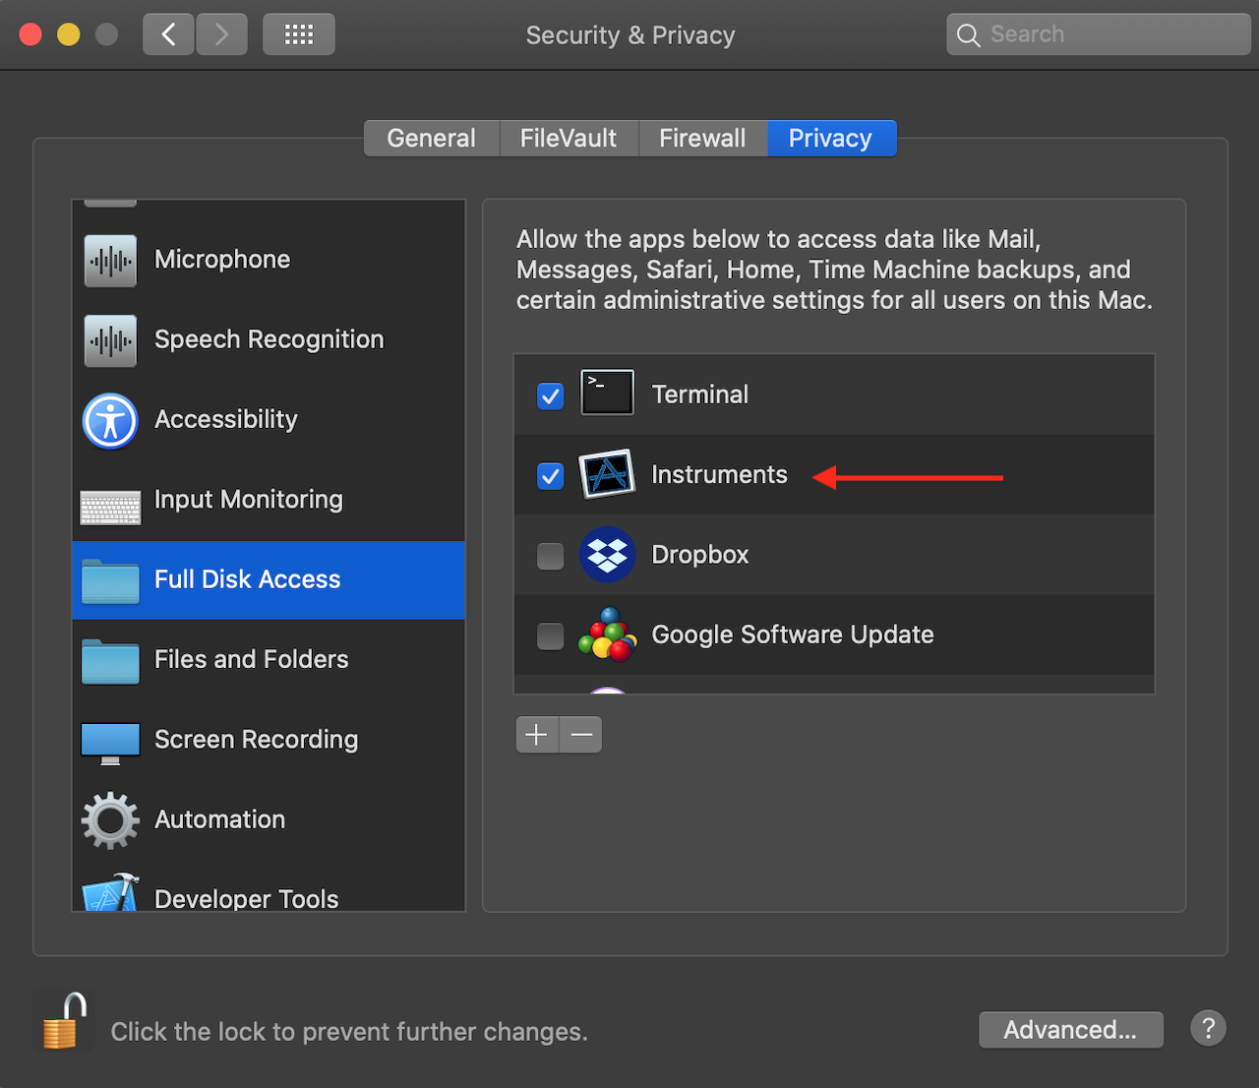
Task: Click the Microphone icon in the sidebar
Action: [110, 260]
